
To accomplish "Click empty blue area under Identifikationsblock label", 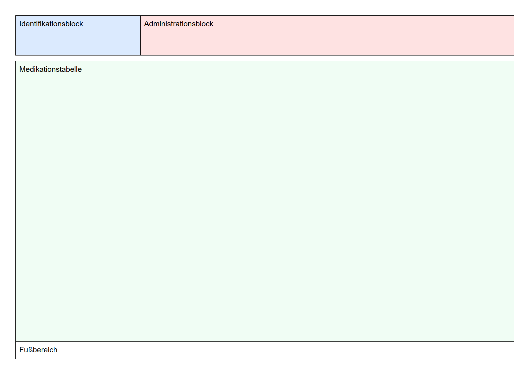I will pyautogui.click(x=78, y=42).
